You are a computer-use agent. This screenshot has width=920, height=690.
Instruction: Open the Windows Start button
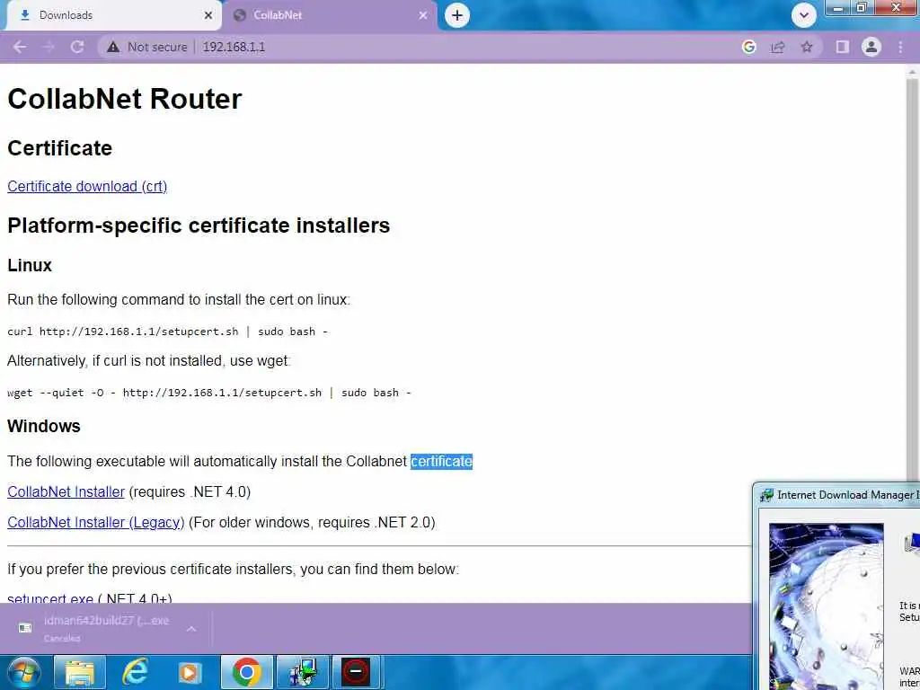coord(23,672)
